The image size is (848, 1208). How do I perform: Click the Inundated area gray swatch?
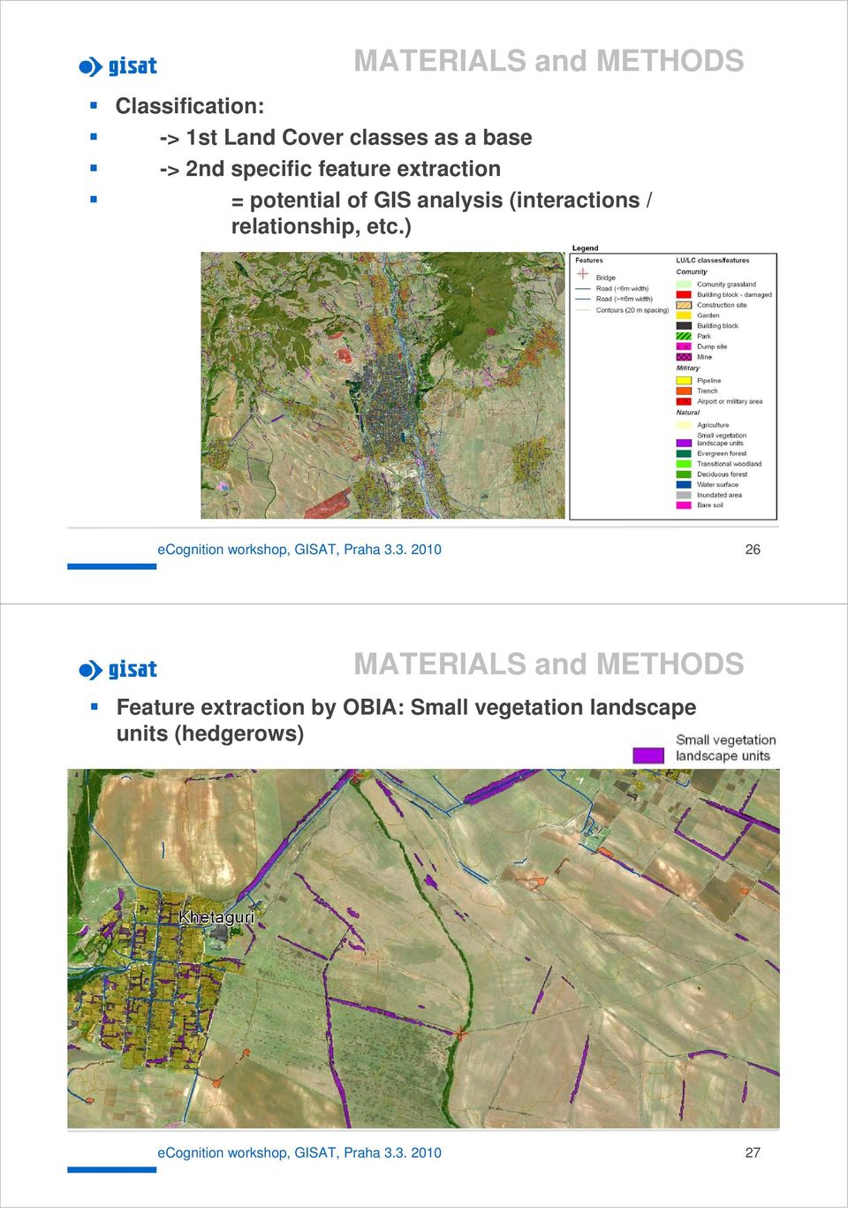[684, 495]
